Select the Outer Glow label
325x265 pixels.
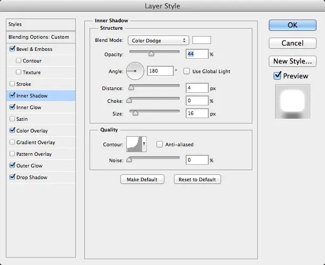[30, 165]
